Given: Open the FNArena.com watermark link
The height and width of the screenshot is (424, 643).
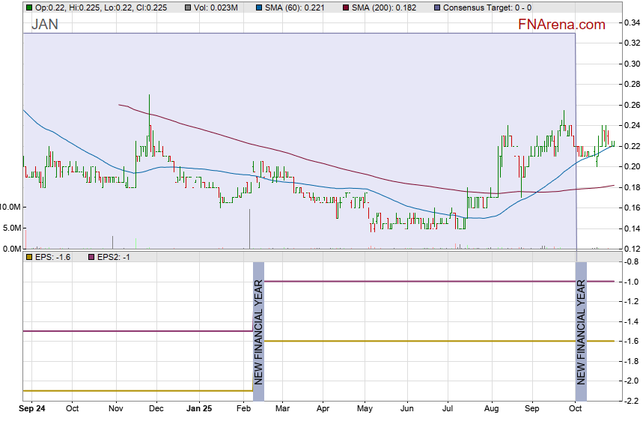Looking at the screenshot, I should (x=561, y=25).
